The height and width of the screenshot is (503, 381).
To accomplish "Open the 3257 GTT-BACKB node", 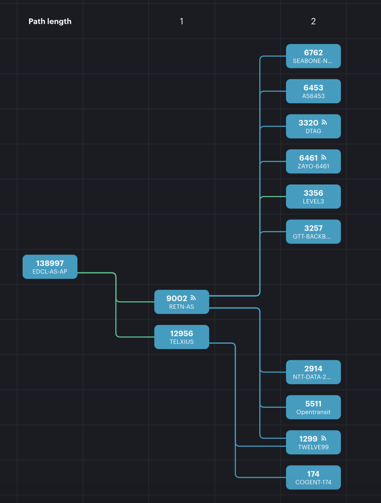I will tap(313, 231).
